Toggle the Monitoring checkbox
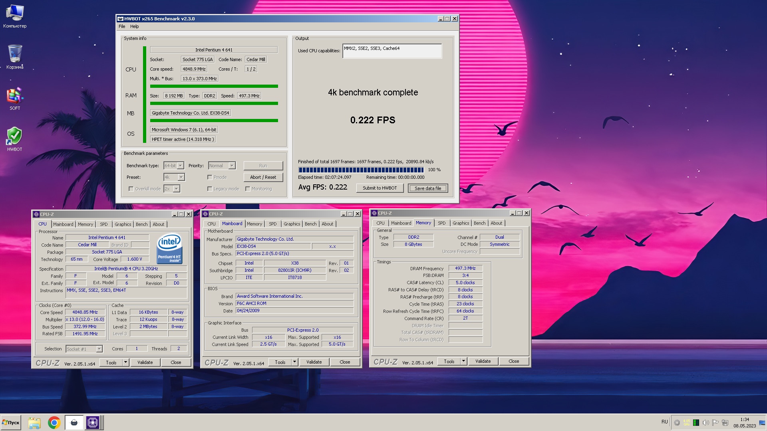The width and height of the screenshot is (767, 431). click(248, 189)
